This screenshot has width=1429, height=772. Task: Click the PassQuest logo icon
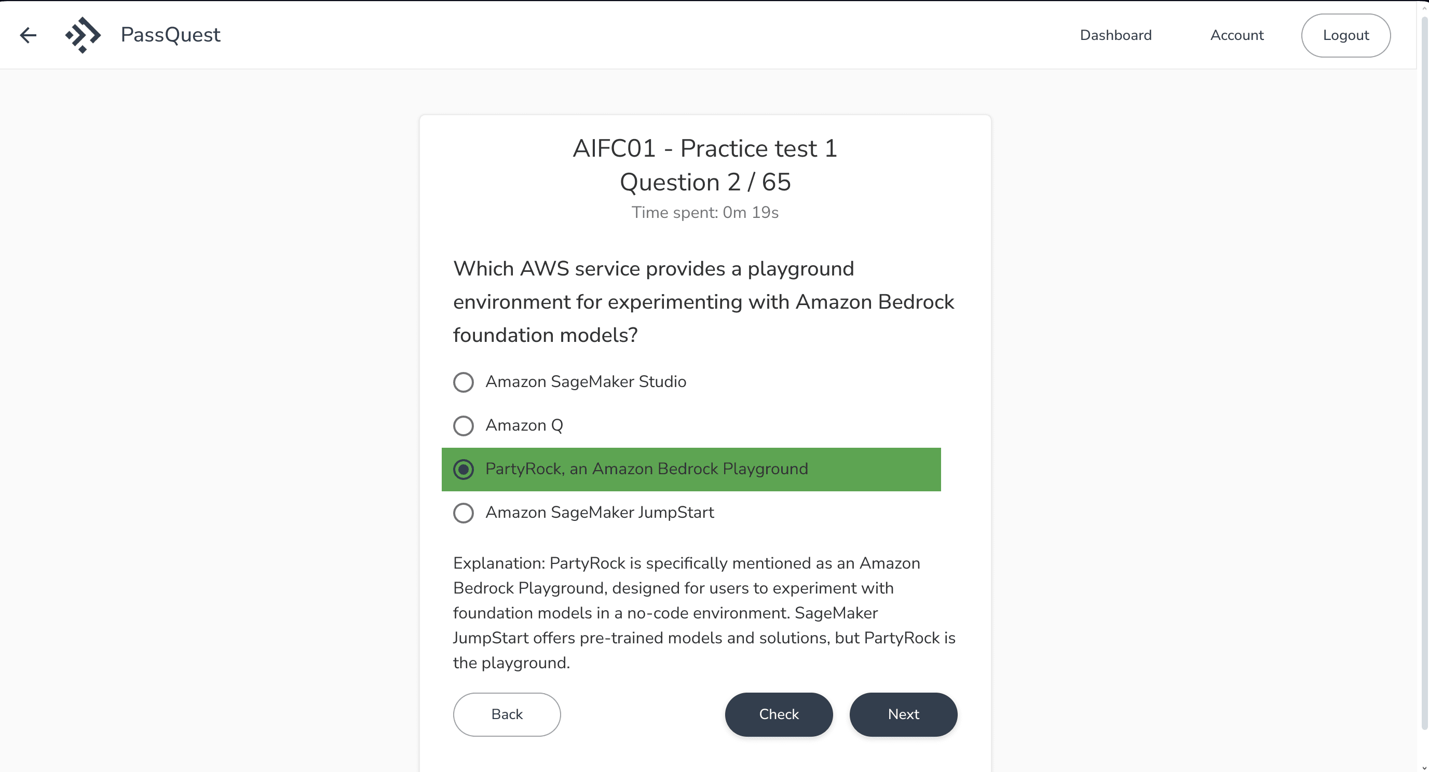coord(83,35)
